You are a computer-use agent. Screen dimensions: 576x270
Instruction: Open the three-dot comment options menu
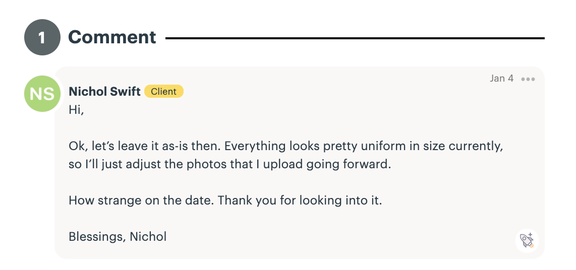click(528, 79)
